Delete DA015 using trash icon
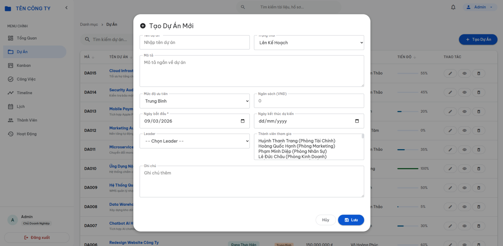Screen dimensions: 503x246 pos(478,73)
